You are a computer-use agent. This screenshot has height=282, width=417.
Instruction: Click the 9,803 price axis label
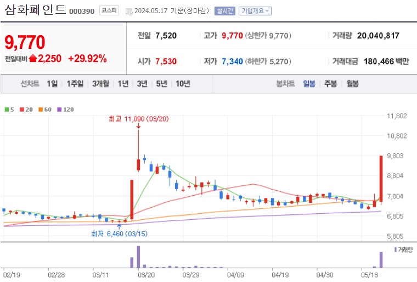click(x=395, y=156)
